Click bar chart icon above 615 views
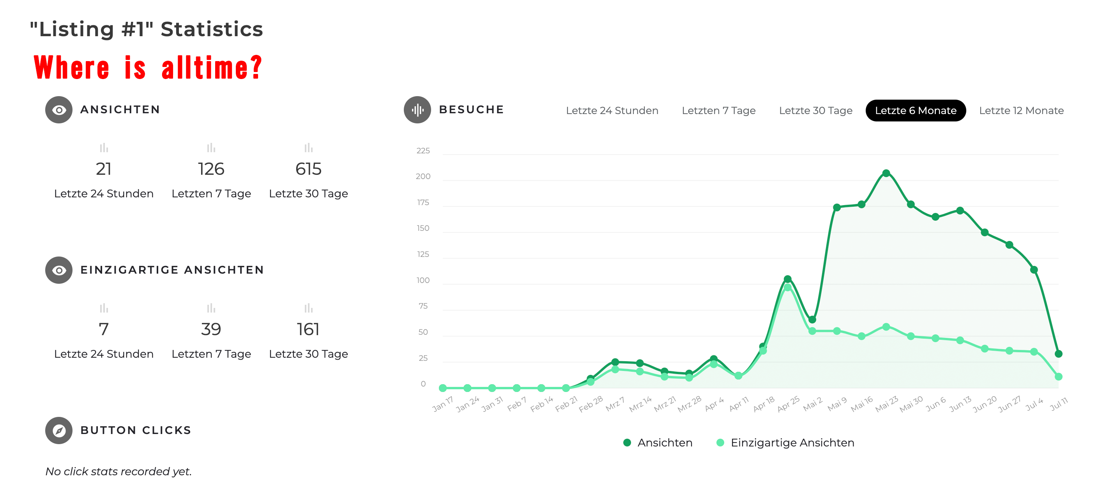 coord(308,148)
